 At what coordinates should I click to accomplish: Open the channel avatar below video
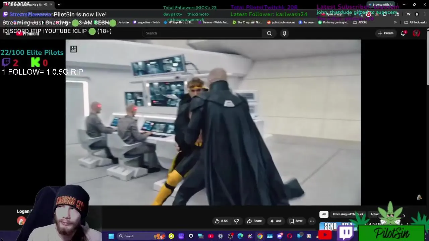(21, 221)
